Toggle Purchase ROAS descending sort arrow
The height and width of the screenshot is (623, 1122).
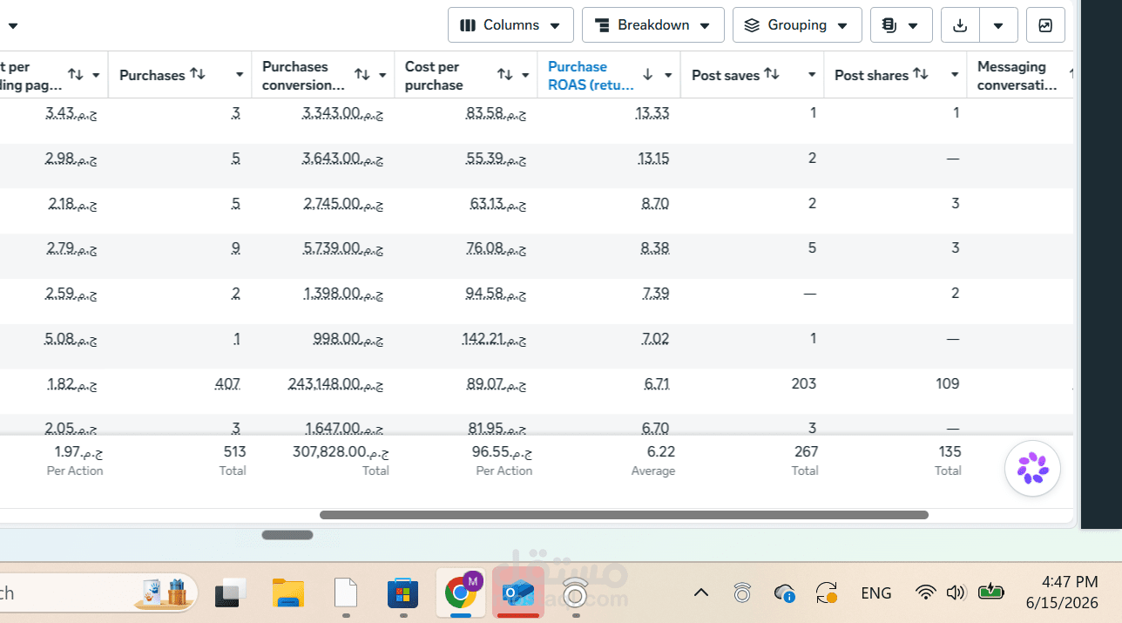647,75
